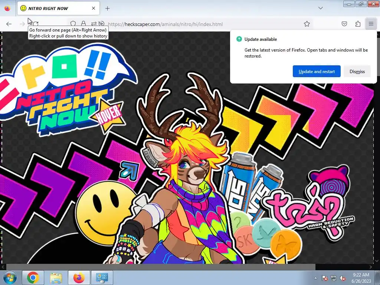Screen dimensions: 380x285
Task: Go back one page
Action: [x=9, y=24]
